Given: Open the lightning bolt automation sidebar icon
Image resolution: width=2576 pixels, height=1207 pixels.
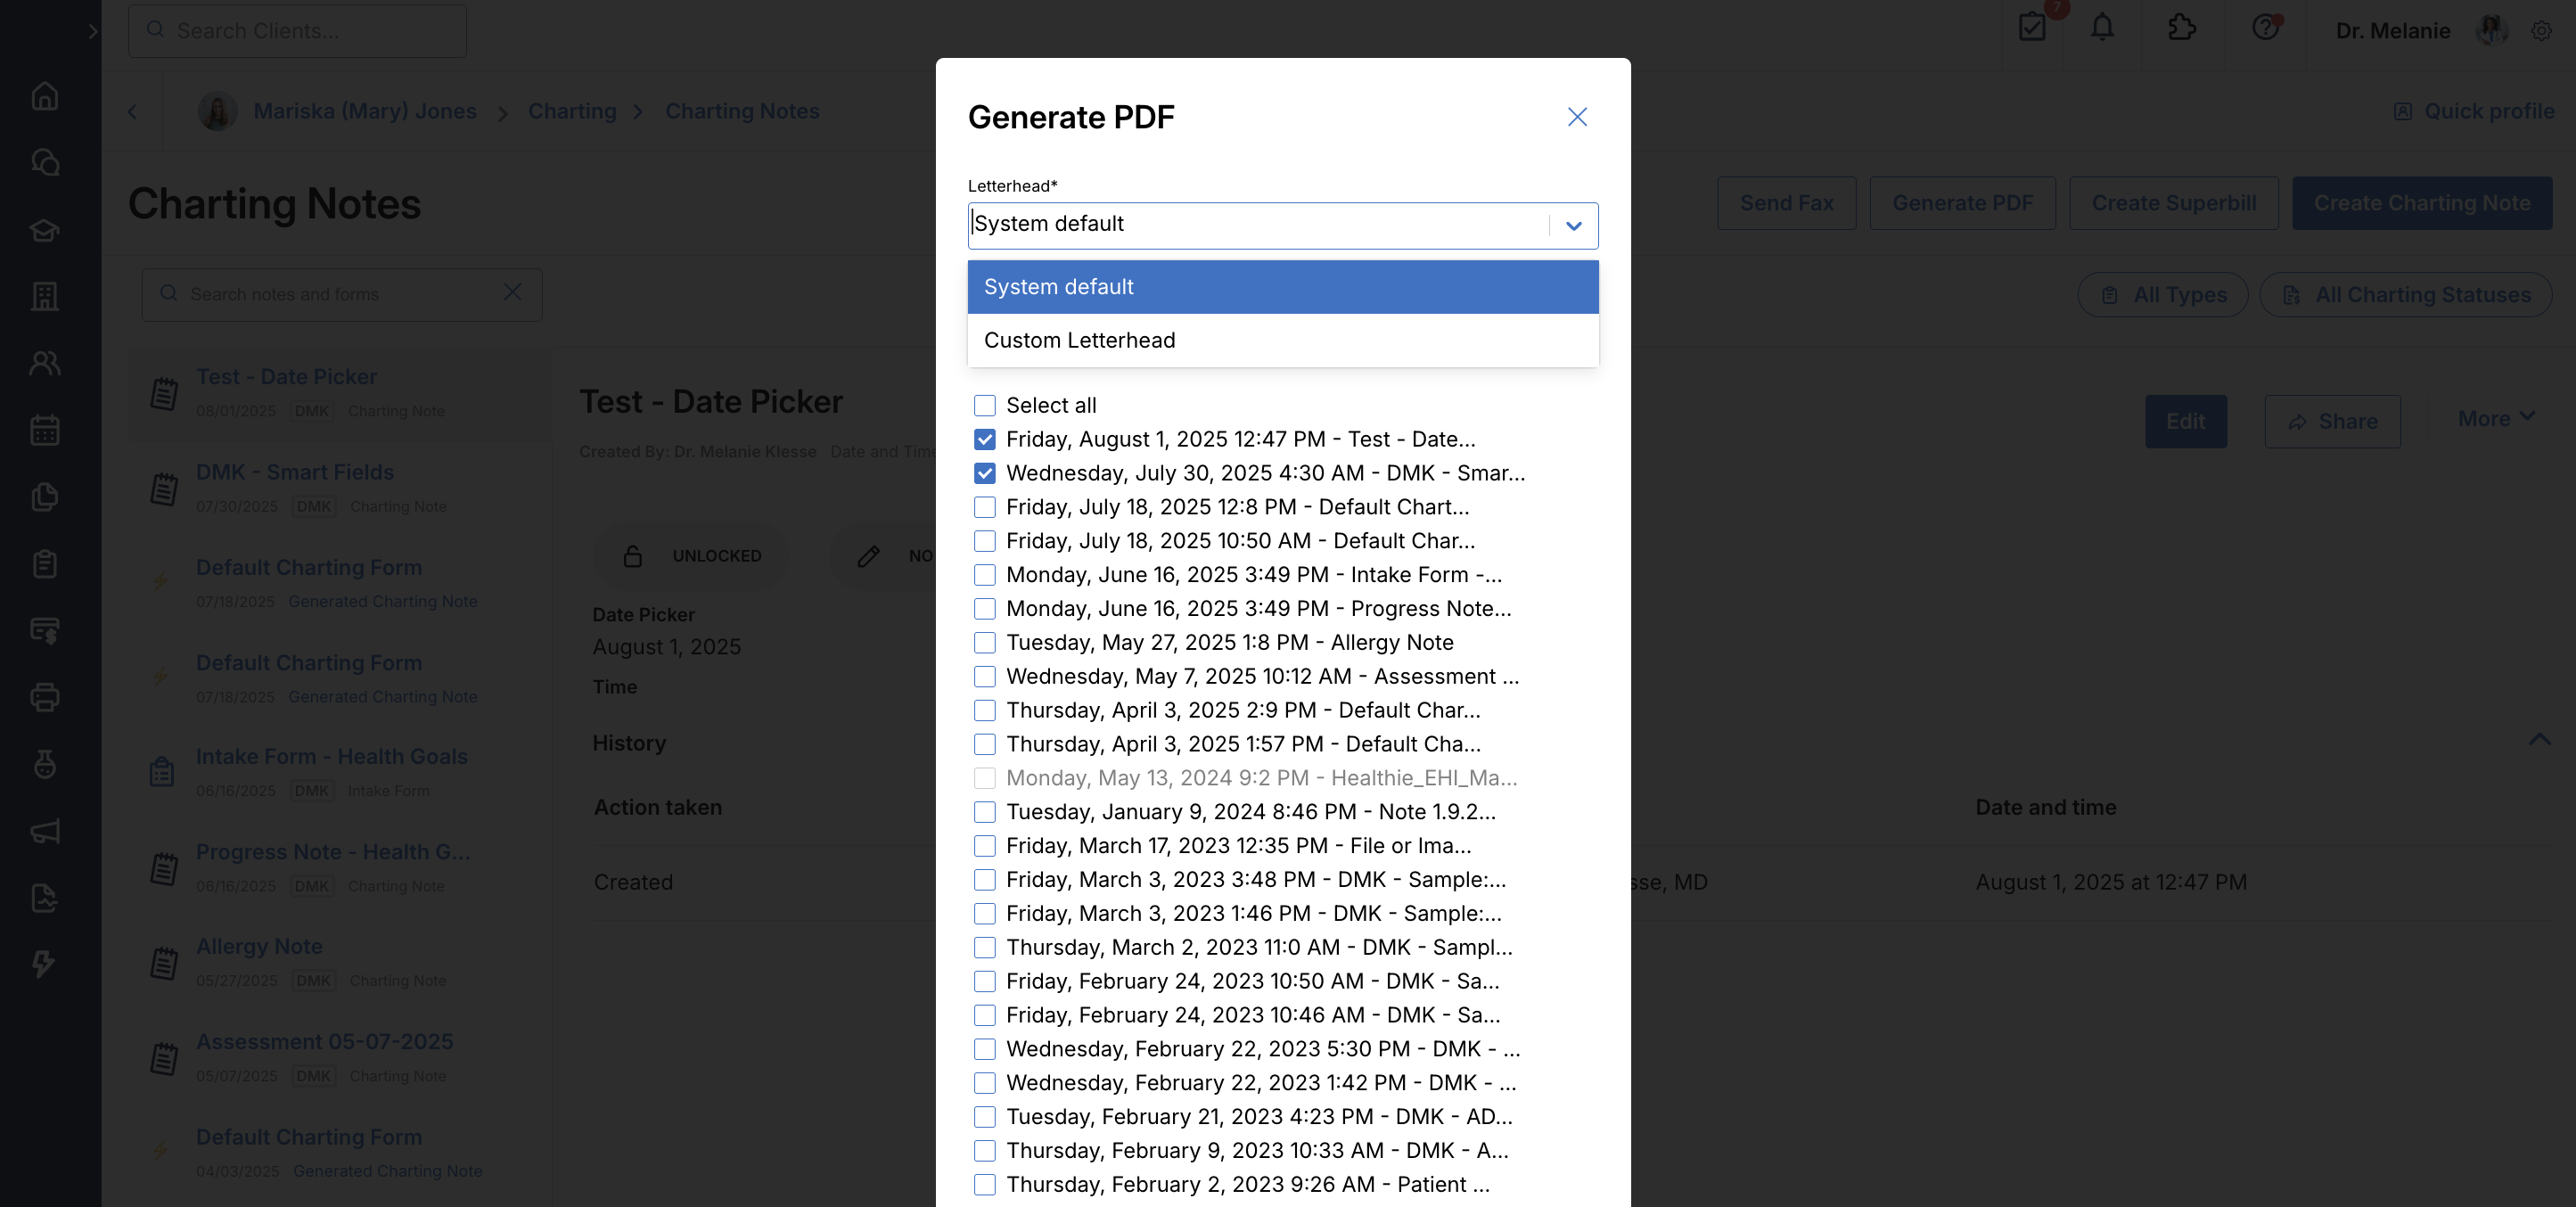Looking at the screenshot, I should coord(43,964).
